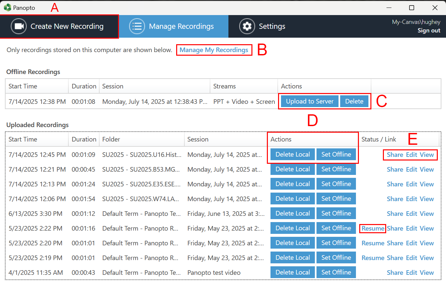Viewport: 446px width, 283px height.
Task: Delete local copy of 12:45 PM recording
Action: coord(293,155)
